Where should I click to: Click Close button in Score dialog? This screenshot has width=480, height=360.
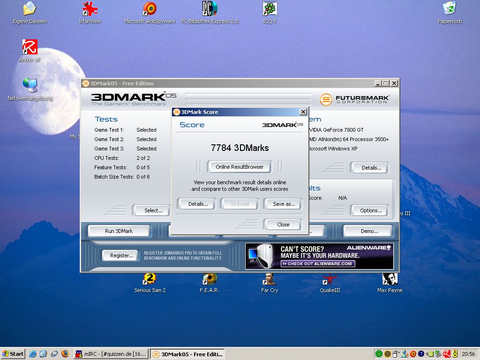click(x=283, y=225)
